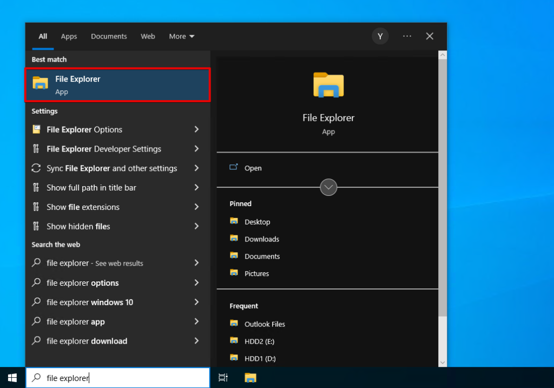Select the File Explorer Options settings icon
This screenshot has width=554, height=388.
pos(36,129)
